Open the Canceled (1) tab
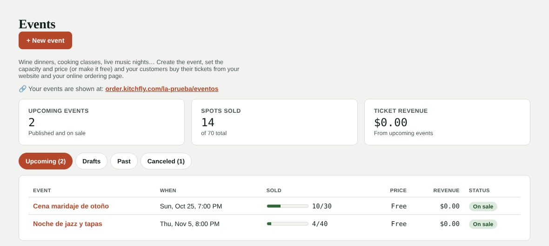The width and height of the screenshot is (549, 246). [166, 161]
